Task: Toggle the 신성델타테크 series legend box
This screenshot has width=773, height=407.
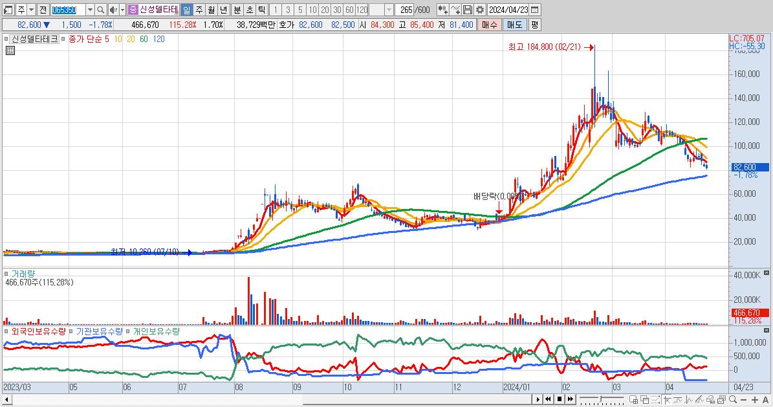Action: pyautogui.click(x=6, y=39)
